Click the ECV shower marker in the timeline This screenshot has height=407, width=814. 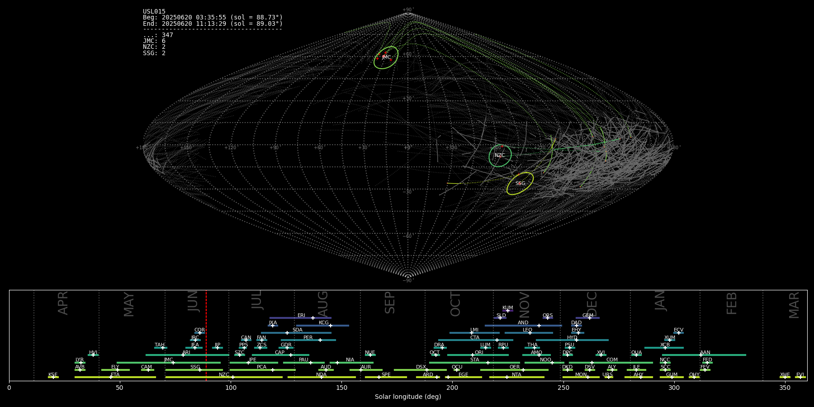pos(678,333)
